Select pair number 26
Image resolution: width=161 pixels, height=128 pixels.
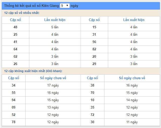coord(15,64)
